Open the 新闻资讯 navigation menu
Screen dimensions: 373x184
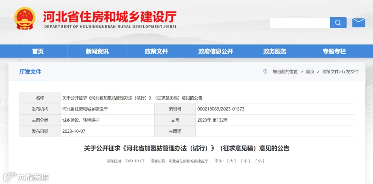tap(97, 51)
